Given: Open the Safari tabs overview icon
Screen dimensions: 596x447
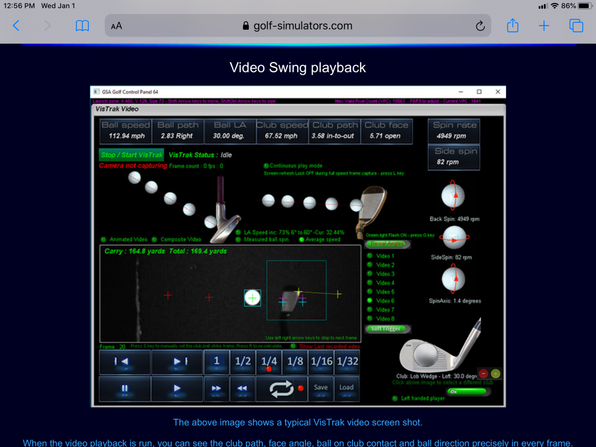Looking at the screenshot, I should (576, 26).
